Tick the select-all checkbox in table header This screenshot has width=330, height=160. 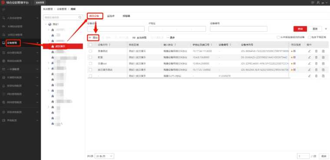pyautogui.click(x=90, y=45)
